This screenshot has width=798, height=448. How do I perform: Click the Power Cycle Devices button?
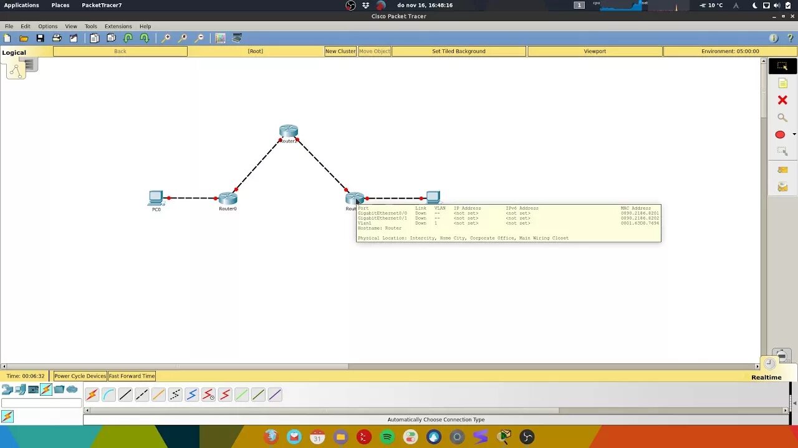[80, 376]
